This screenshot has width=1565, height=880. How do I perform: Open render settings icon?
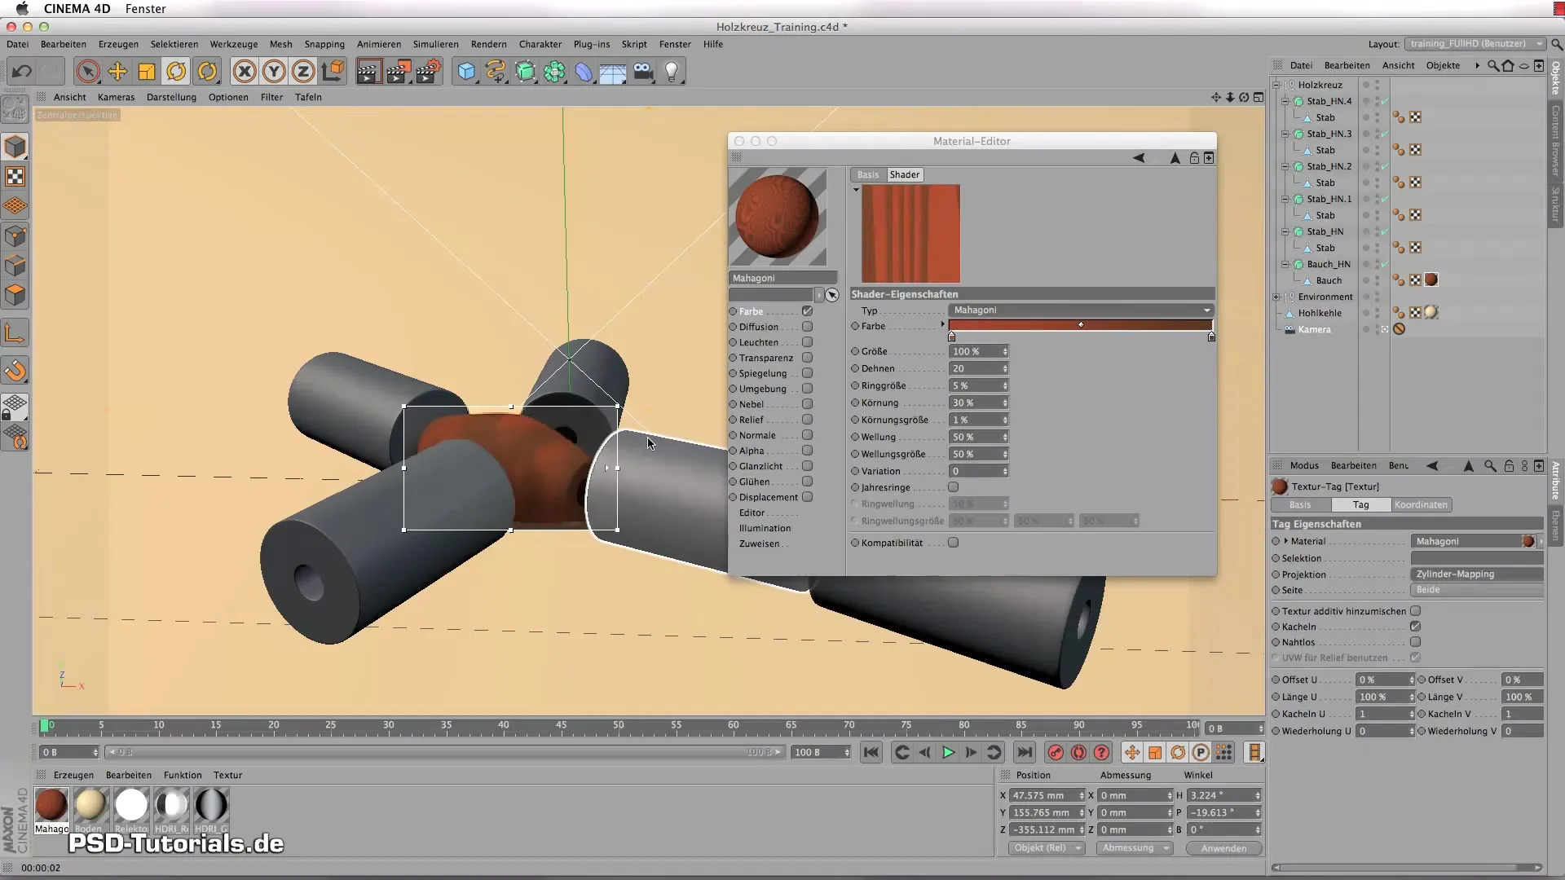coord(428,72)
